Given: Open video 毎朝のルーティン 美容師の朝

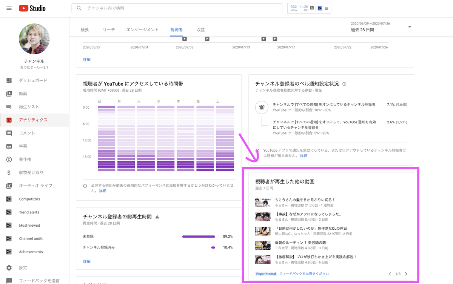Looking at the screenshot, I should click(x=300, y=243).
